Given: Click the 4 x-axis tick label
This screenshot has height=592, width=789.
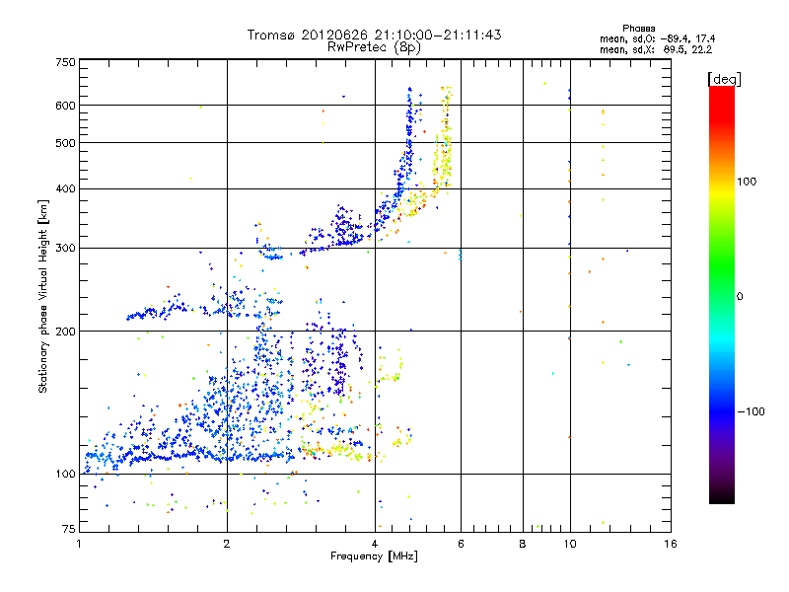Looking at the screenshot, I should click(375, 544).
